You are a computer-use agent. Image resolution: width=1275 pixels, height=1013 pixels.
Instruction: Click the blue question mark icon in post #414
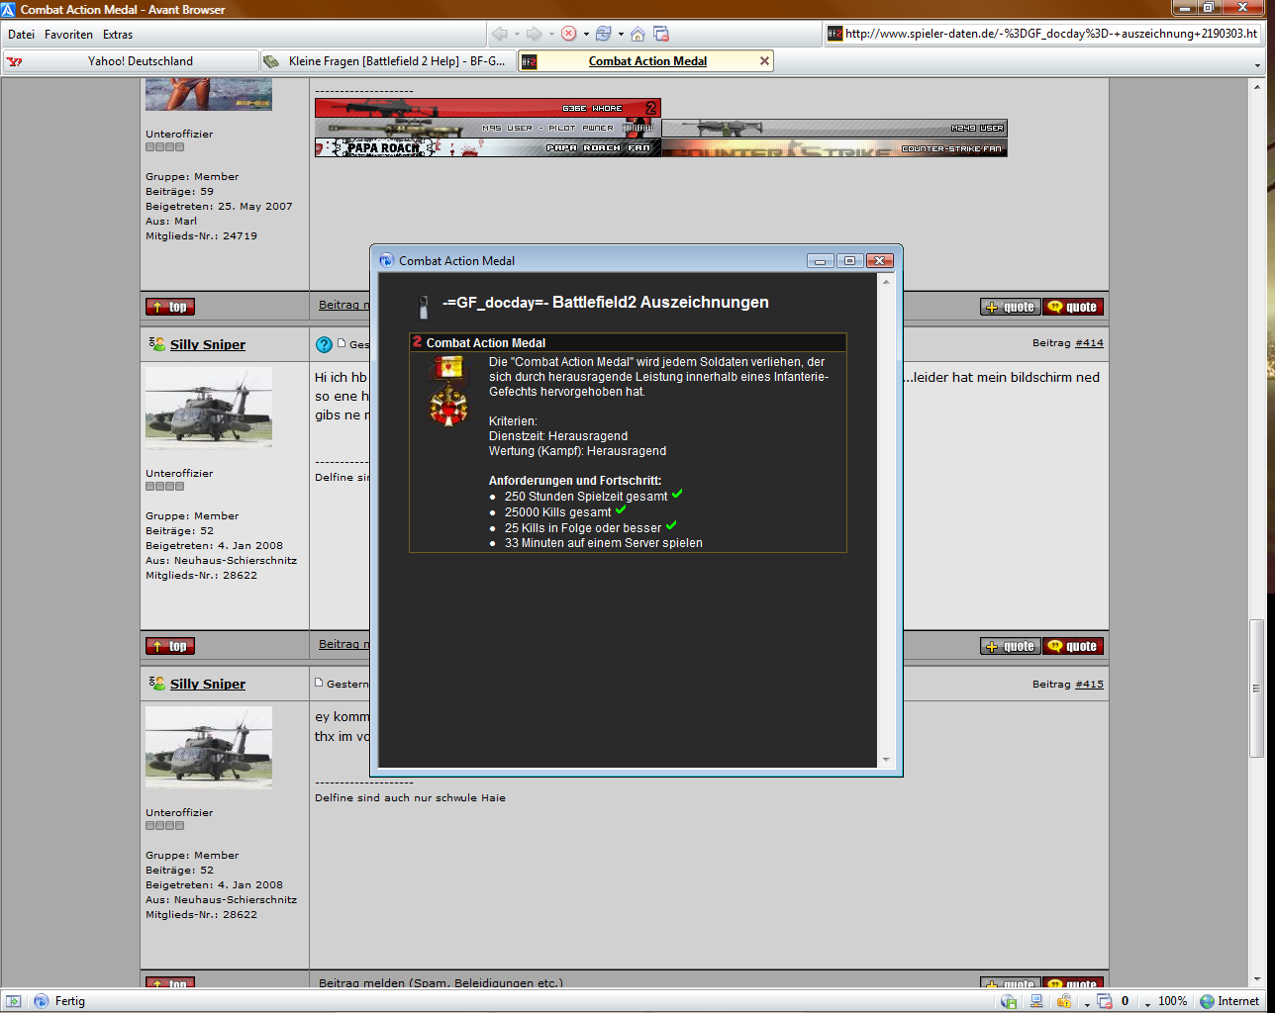tap(324, 344)
